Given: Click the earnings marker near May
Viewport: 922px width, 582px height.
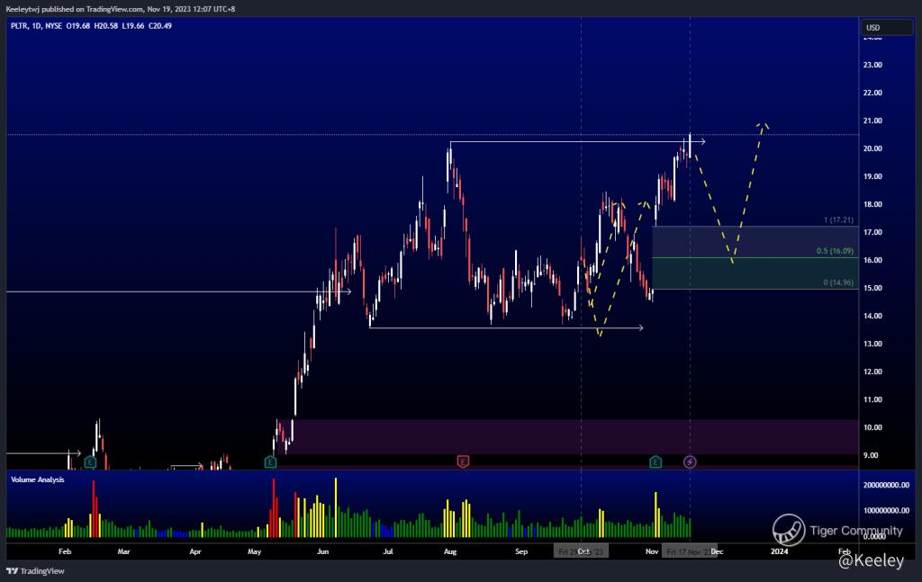Looking at the screenshot, I should point(270,462).
